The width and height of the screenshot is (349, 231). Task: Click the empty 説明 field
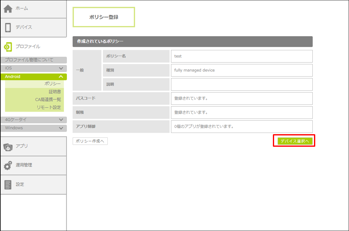(x=242, y=85)
